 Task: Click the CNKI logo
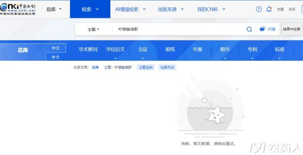pos(18,9)
